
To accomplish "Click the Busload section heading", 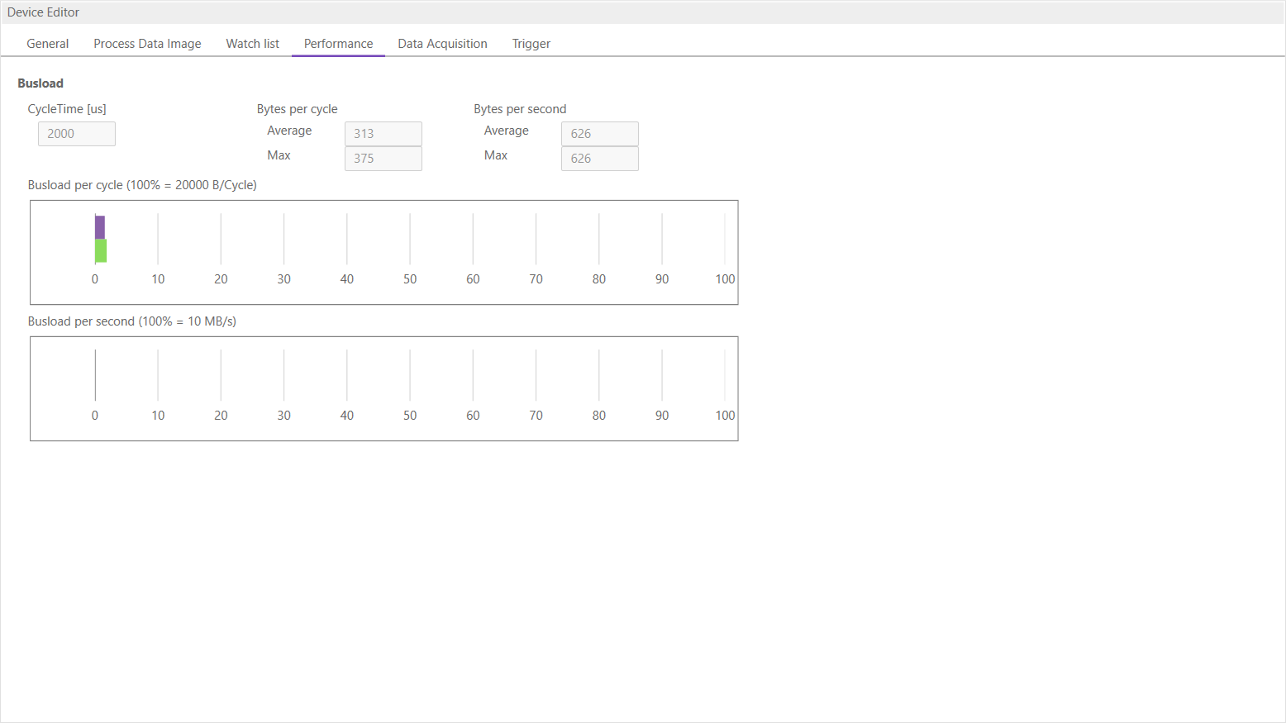I will 40,83.
